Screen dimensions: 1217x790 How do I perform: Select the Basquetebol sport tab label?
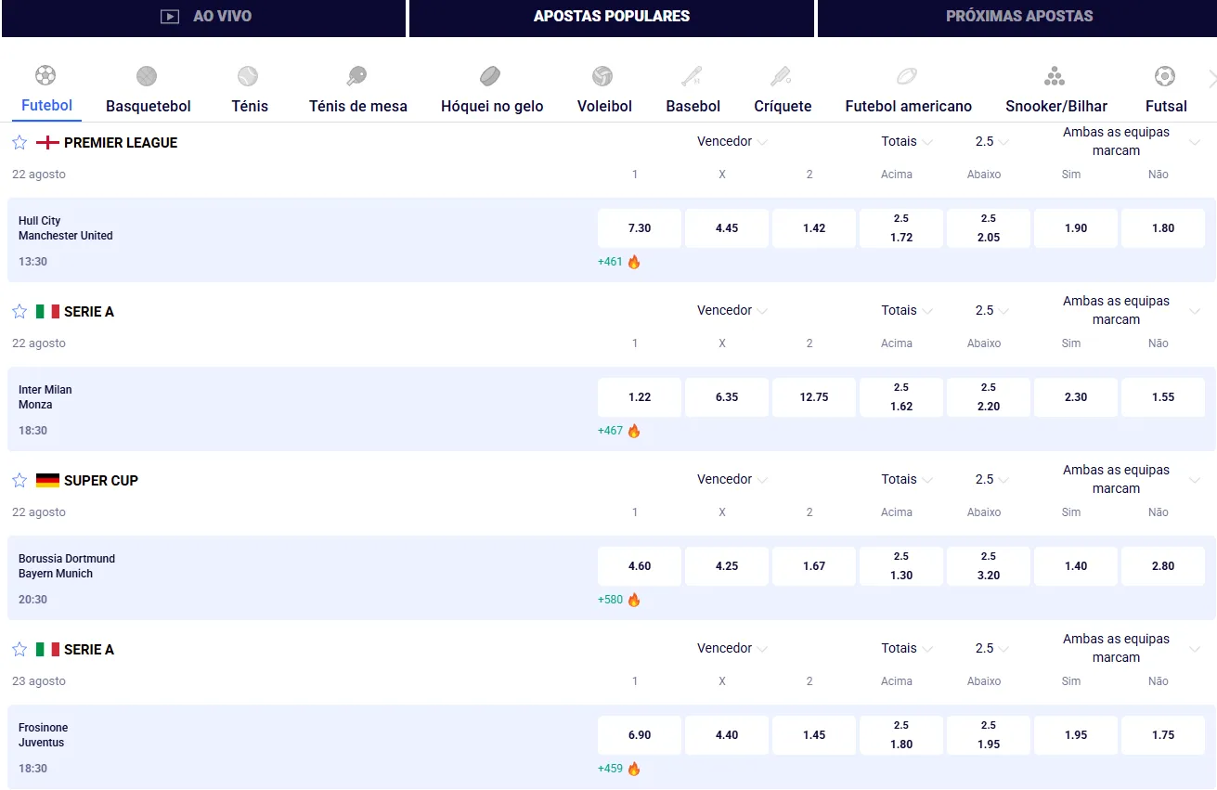[149, 106]
